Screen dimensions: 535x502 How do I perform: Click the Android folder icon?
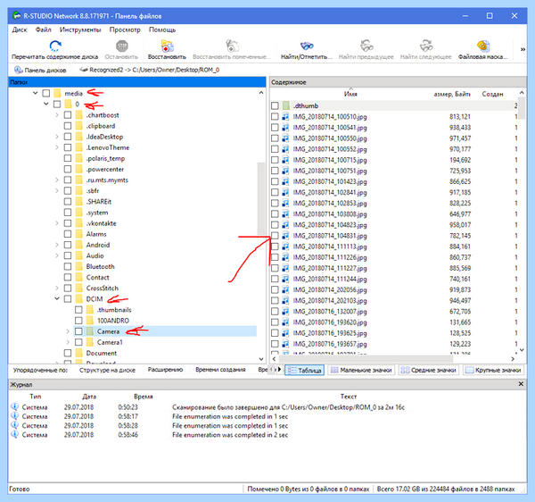coord(78,245)
